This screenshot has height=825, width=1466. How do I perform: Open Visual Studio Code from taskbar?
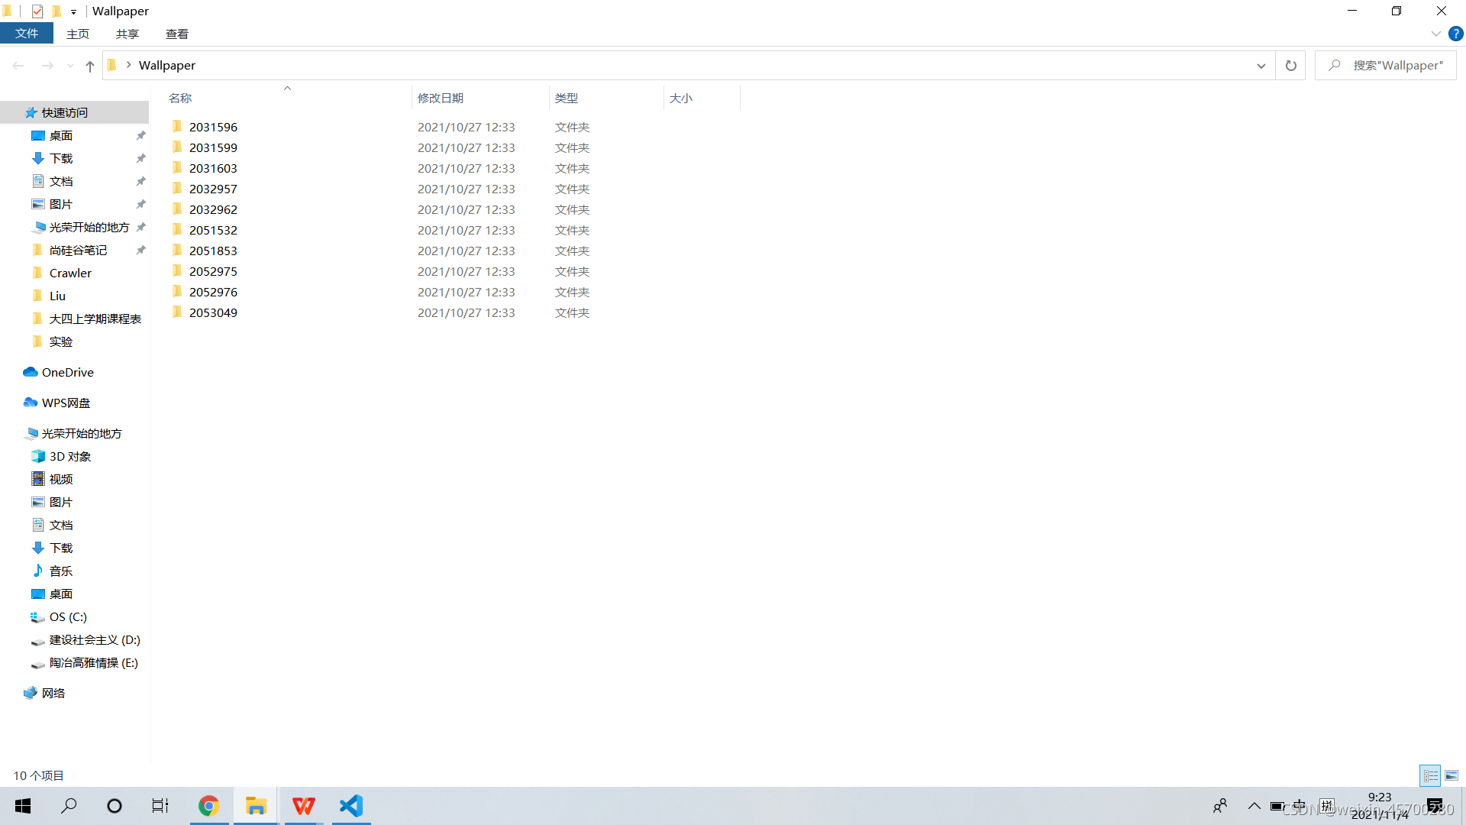coord(351,806)
